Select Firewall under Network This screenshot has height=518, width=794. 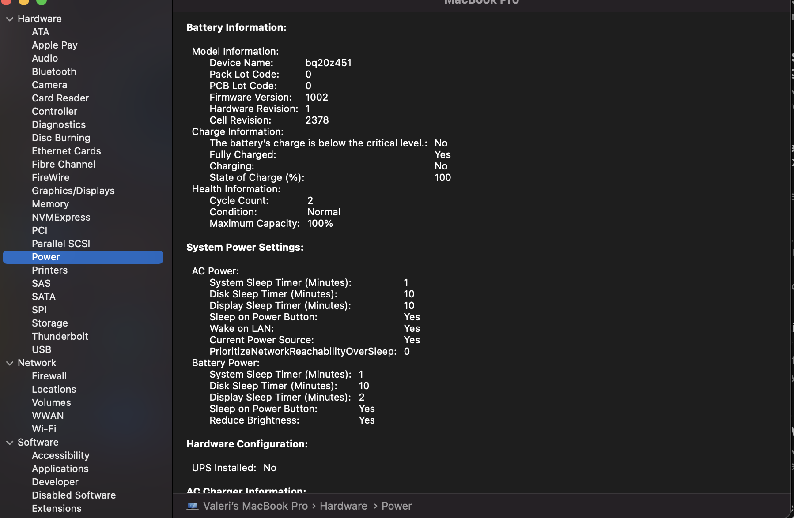49,376
